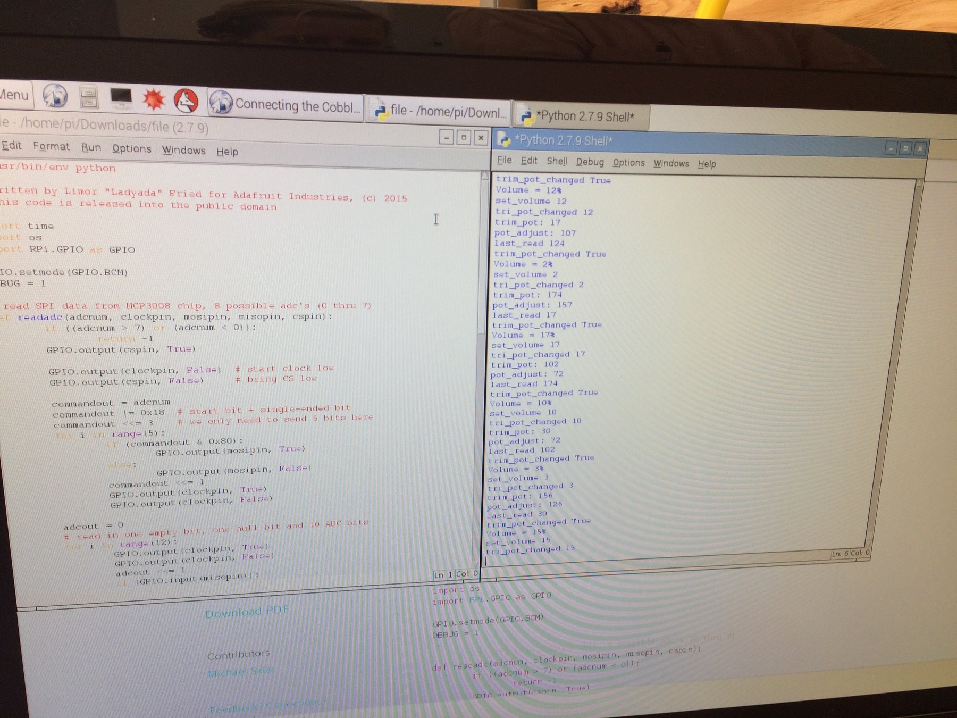Image resolution: width=957 pixels, height=718 pixels.
Task: Maximize the file editor window
Action: [x=464, y=137]
